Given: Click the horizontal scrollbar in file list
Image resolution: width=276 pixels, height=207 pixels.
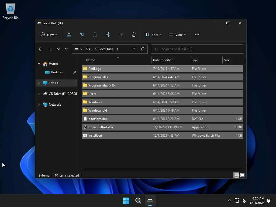Looking at the screenshot, I should pyautogui.click(x=162, y=170).
